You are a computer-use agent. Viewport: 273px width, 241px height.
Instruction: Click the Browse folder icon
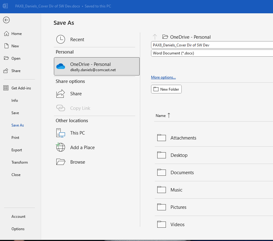point(61,162)
